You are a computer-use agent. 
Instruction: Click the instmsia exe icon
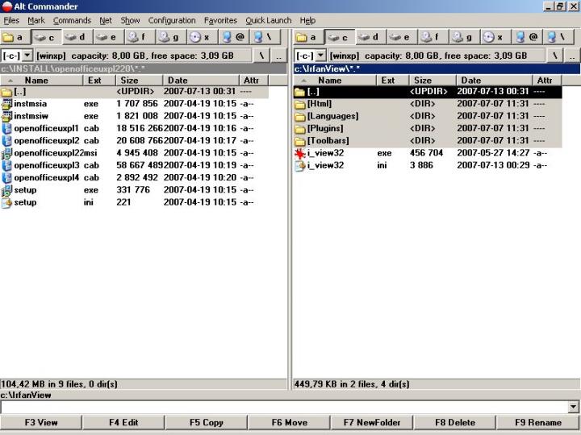tap(6, 104)
